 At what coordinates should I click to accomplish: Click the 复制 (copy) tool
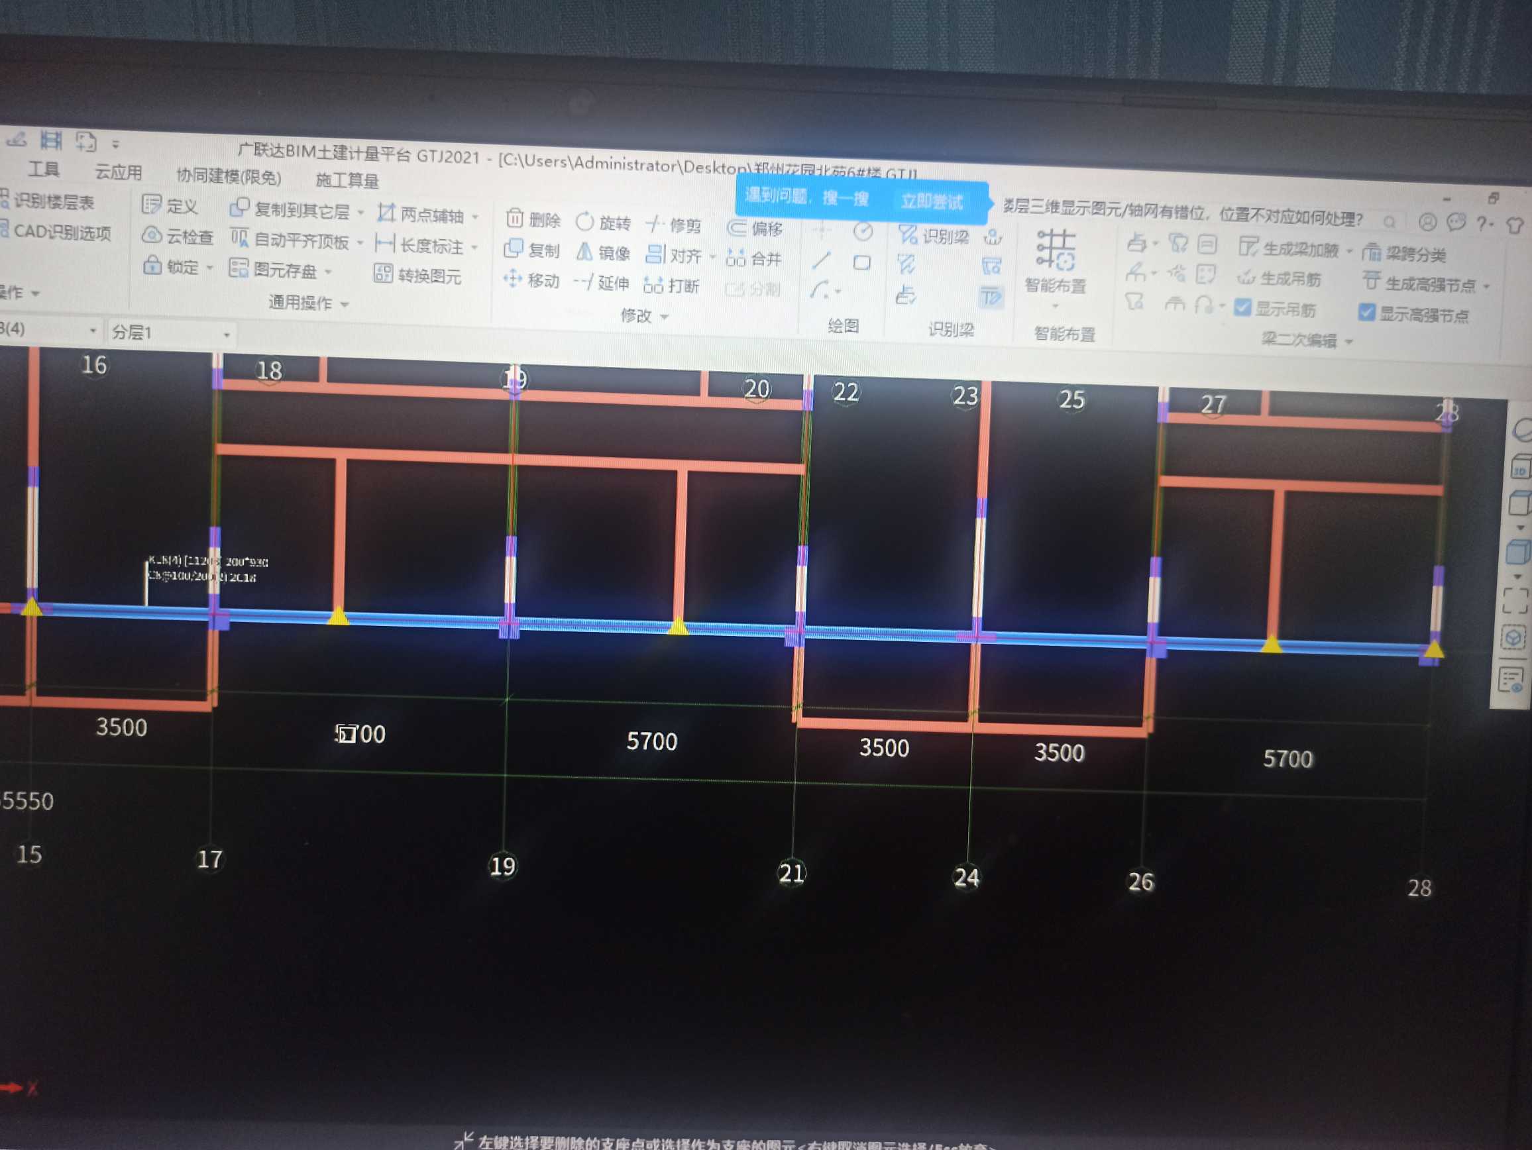[x=531, y=249]
